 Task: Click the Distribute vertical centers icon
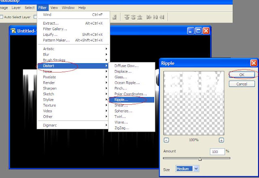pos(133,17)
